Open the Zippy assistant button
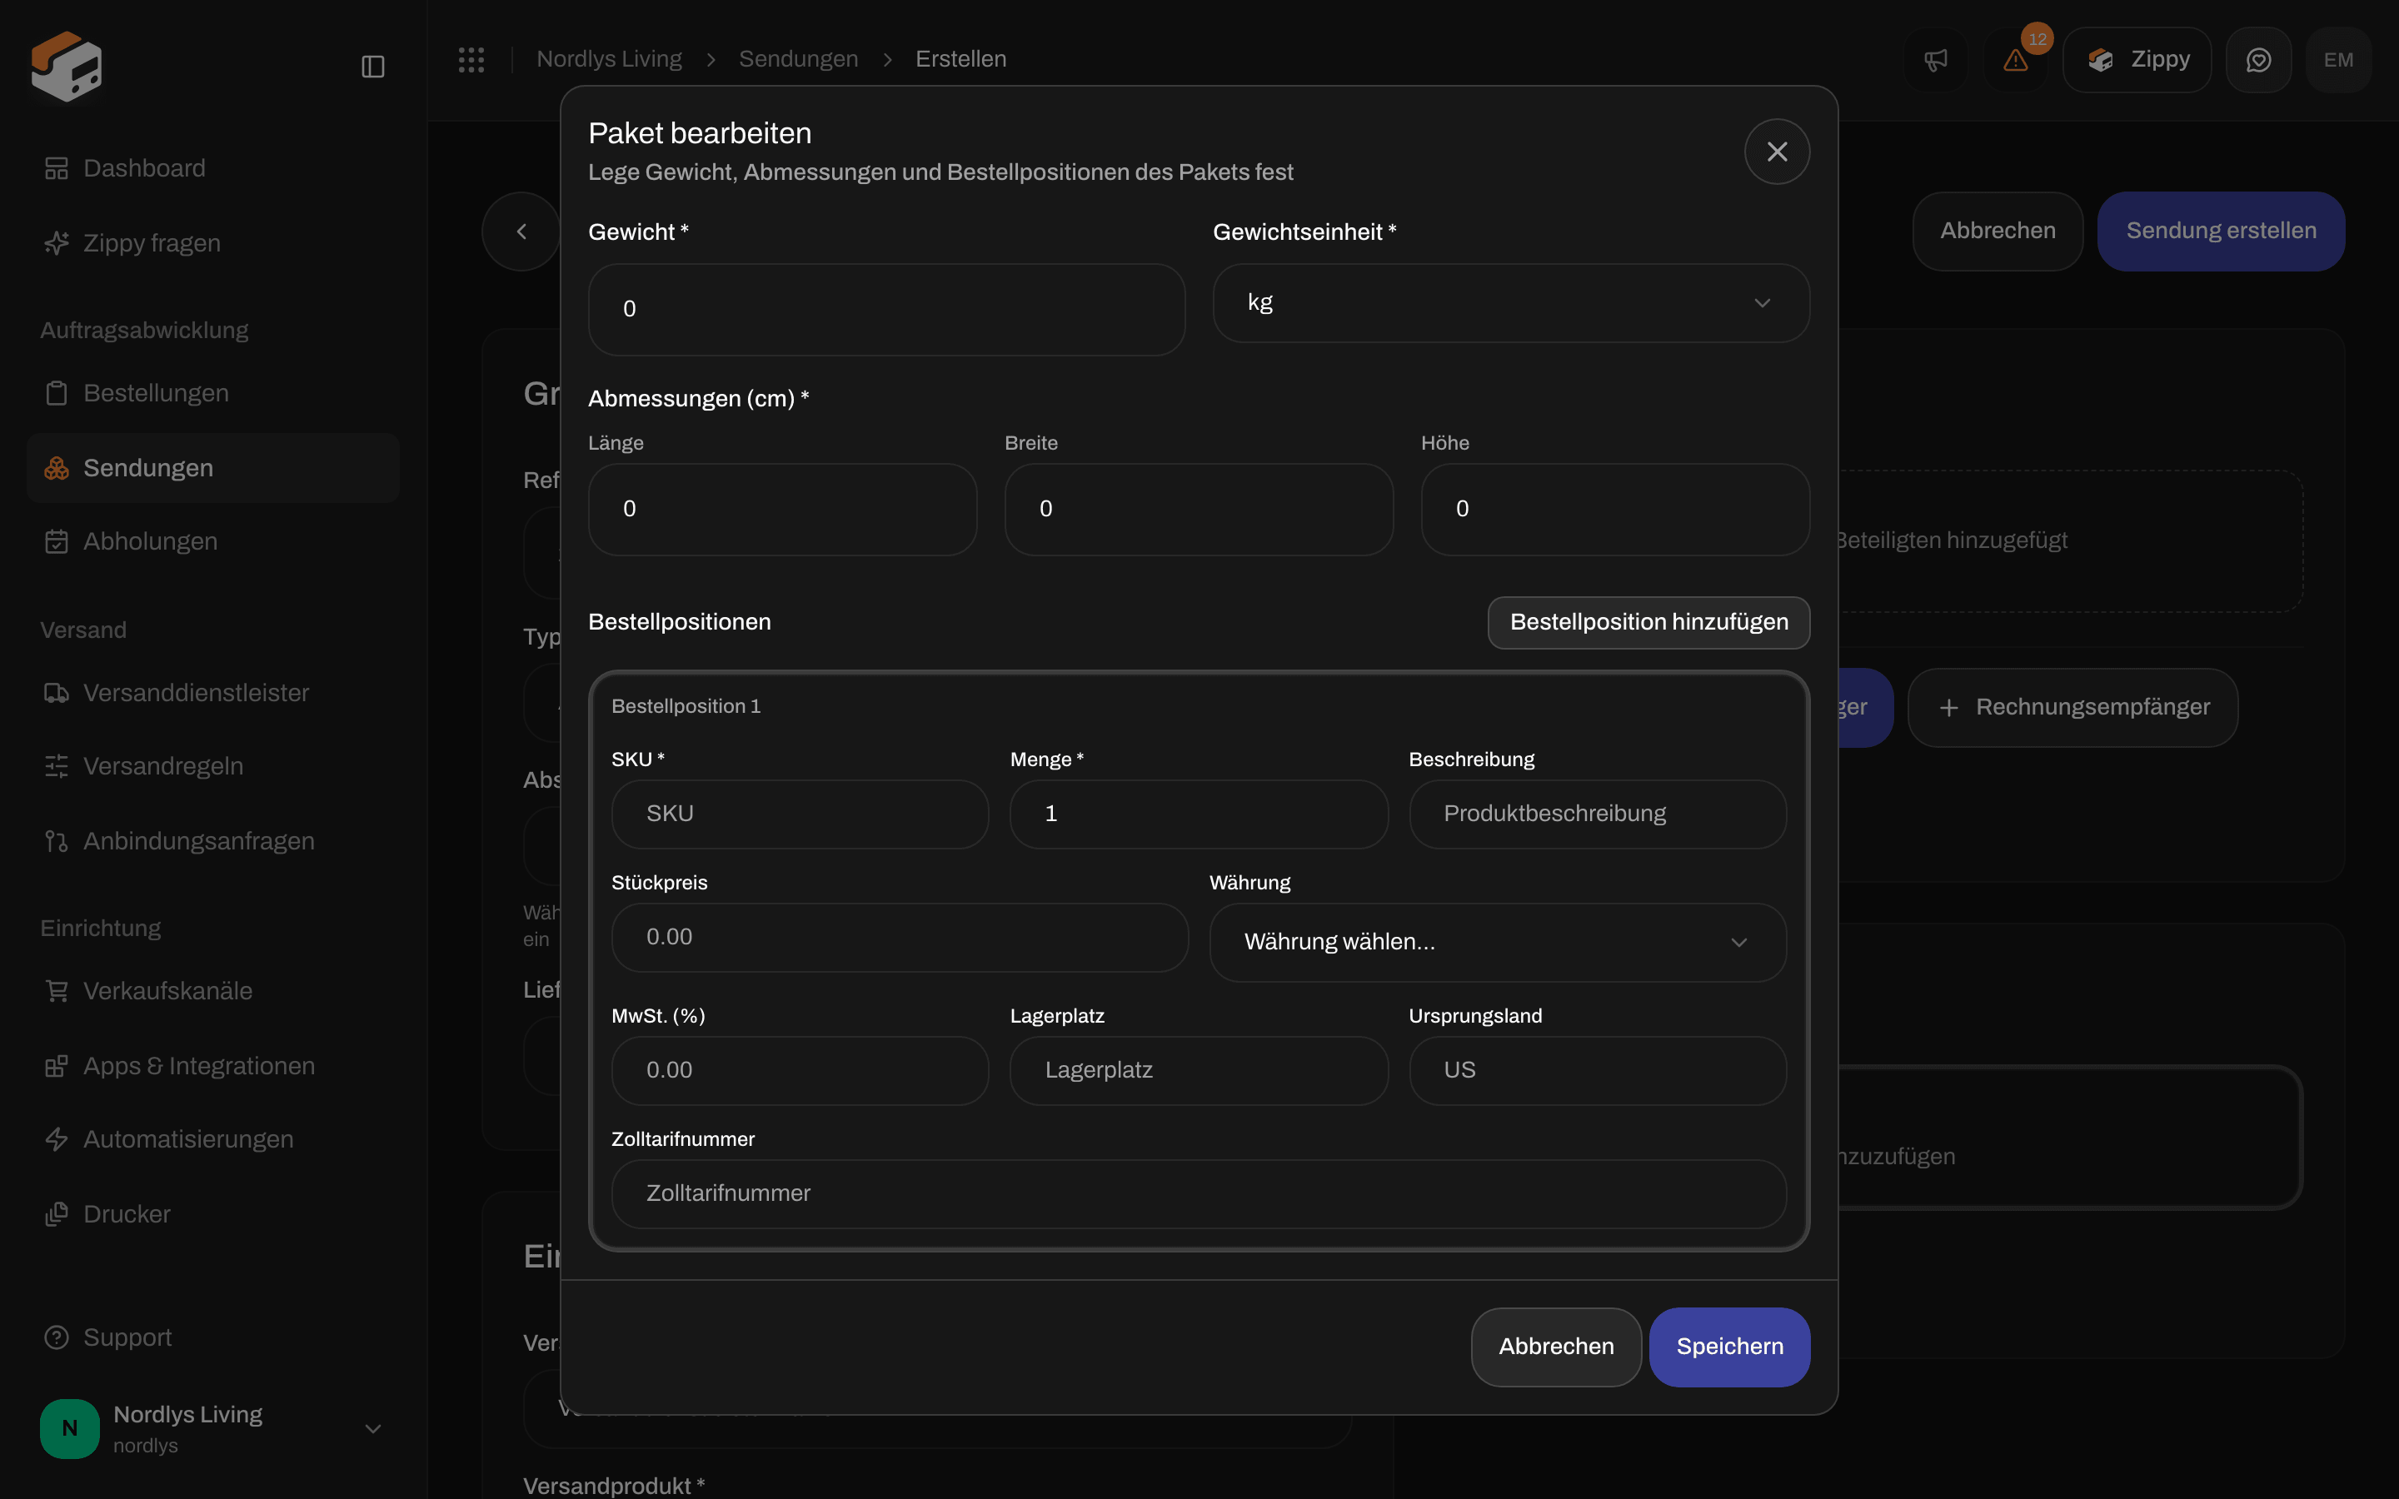Viewport: 2399px width, 1499px height. (2137, 59)
